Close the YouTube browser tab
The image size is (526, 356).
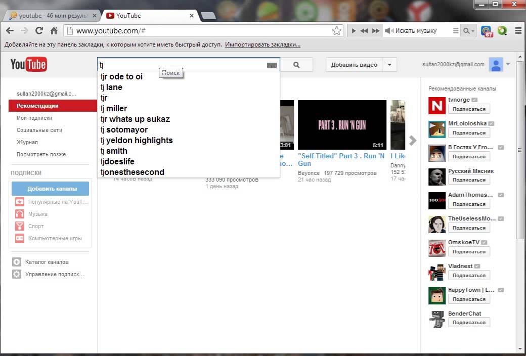tap(192, 16)
